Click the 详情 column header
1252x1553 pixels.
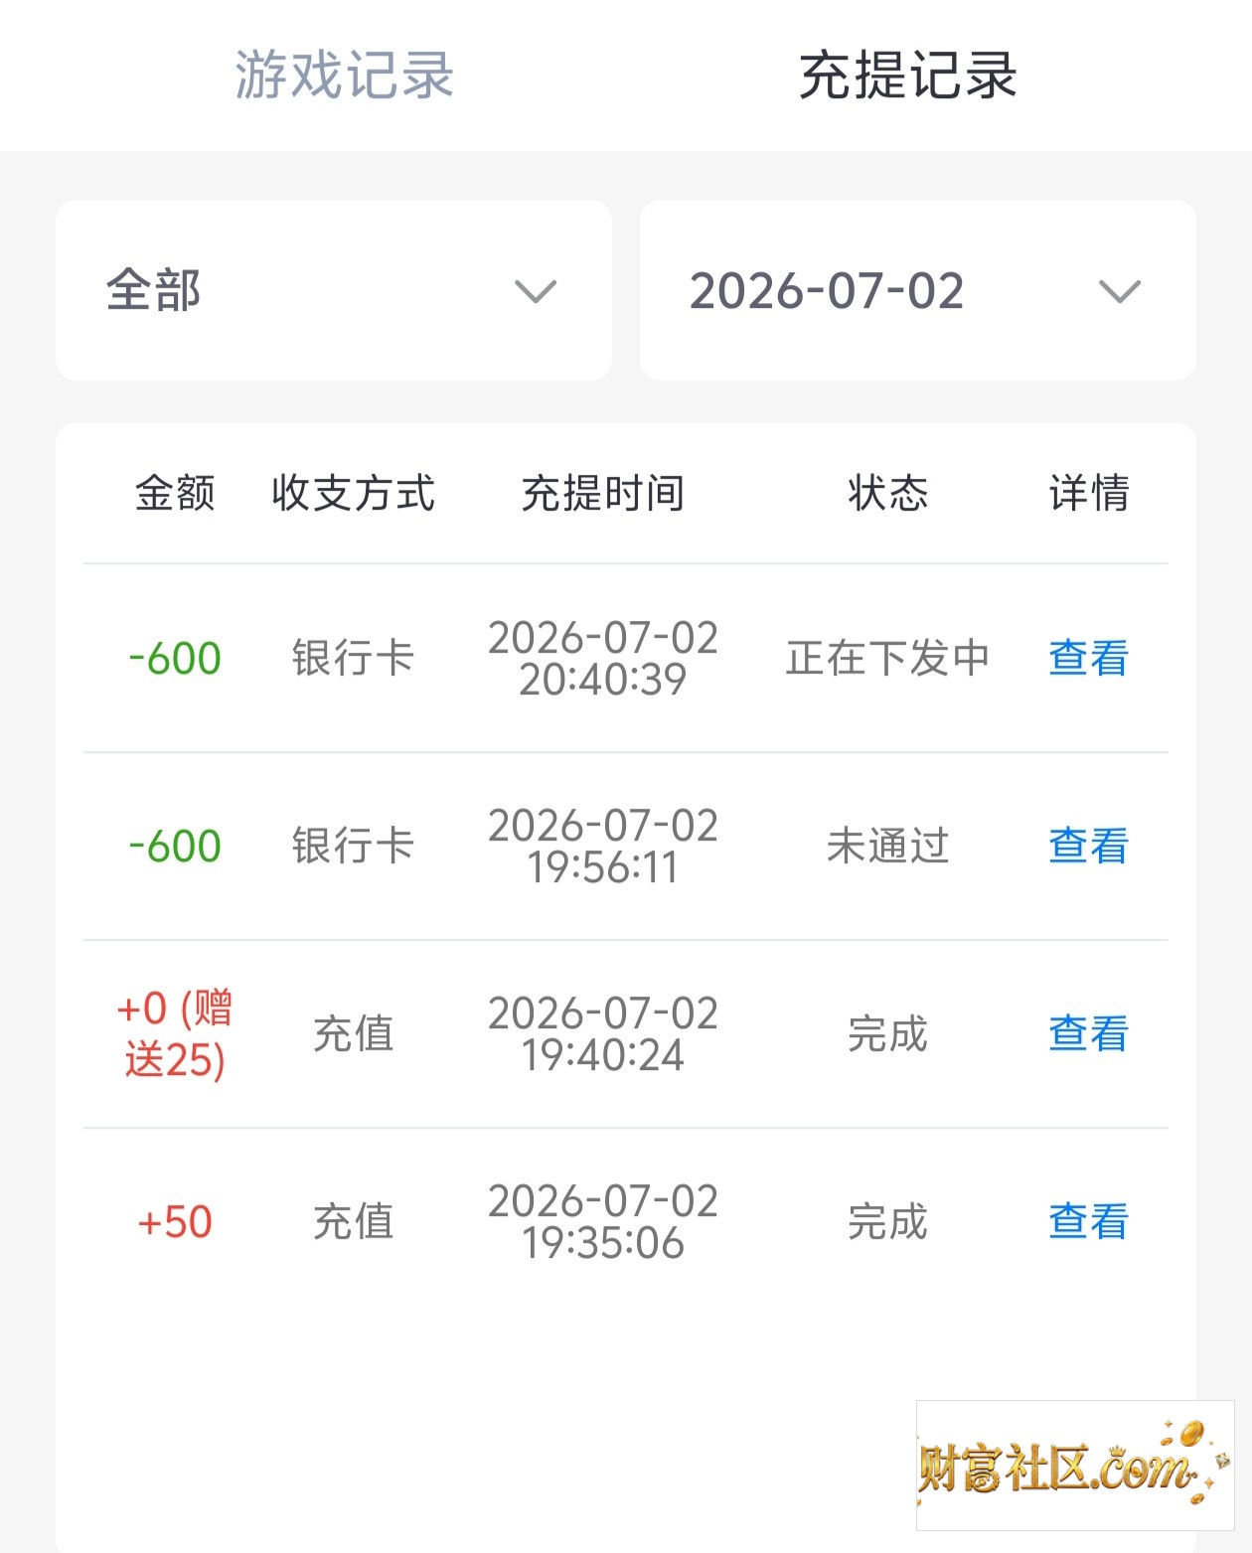pyautogui.click(x=1089, y=493)
